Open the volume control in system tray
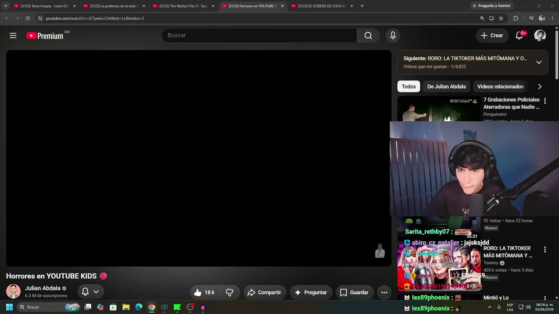The height and width of the screenshot is (314, 559). (528, 307)
